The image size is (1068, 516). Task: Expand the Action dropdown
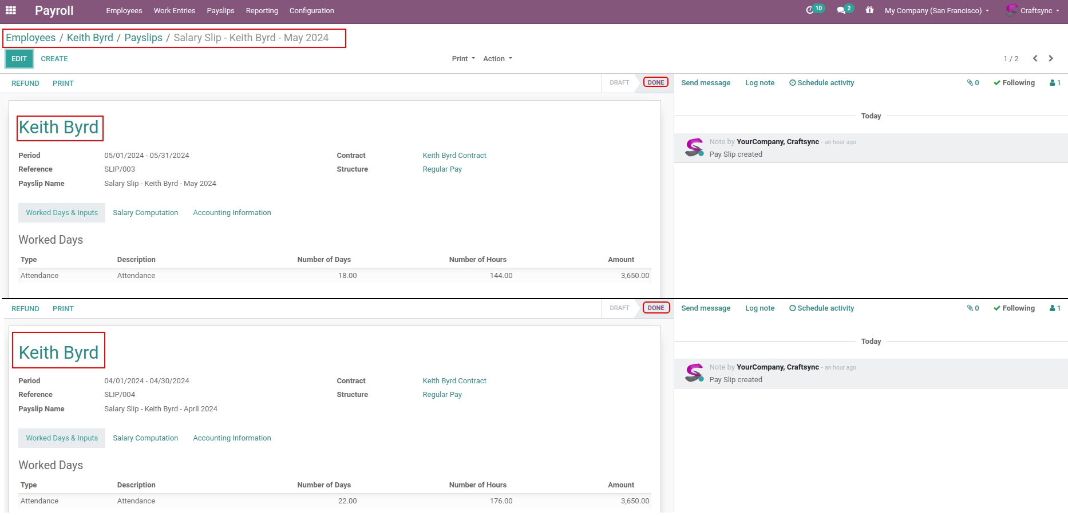(x=497, y=59)
